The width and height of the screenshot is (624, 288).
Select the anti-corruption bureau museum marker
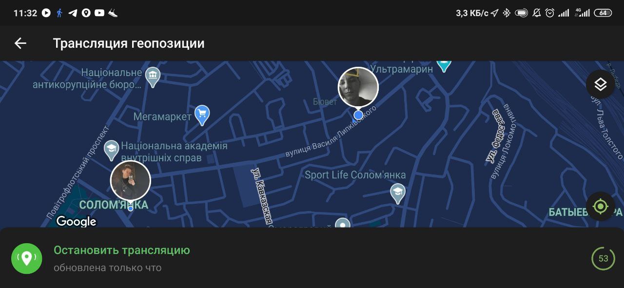point(153,77)
